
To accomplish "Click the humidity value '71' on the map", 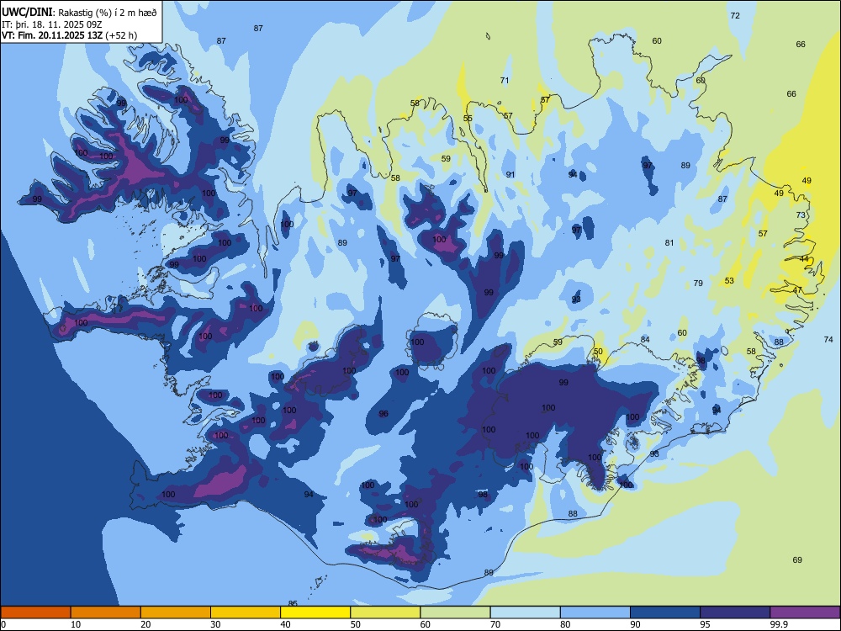I will click(504, 81).
